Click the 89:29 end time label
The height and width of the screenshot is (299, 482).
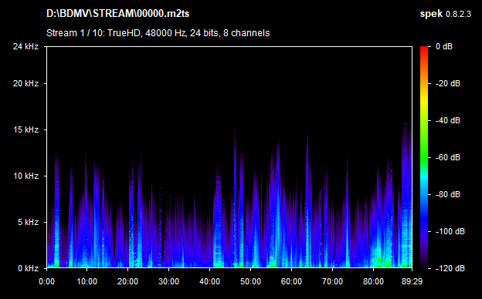pos(412,281)
